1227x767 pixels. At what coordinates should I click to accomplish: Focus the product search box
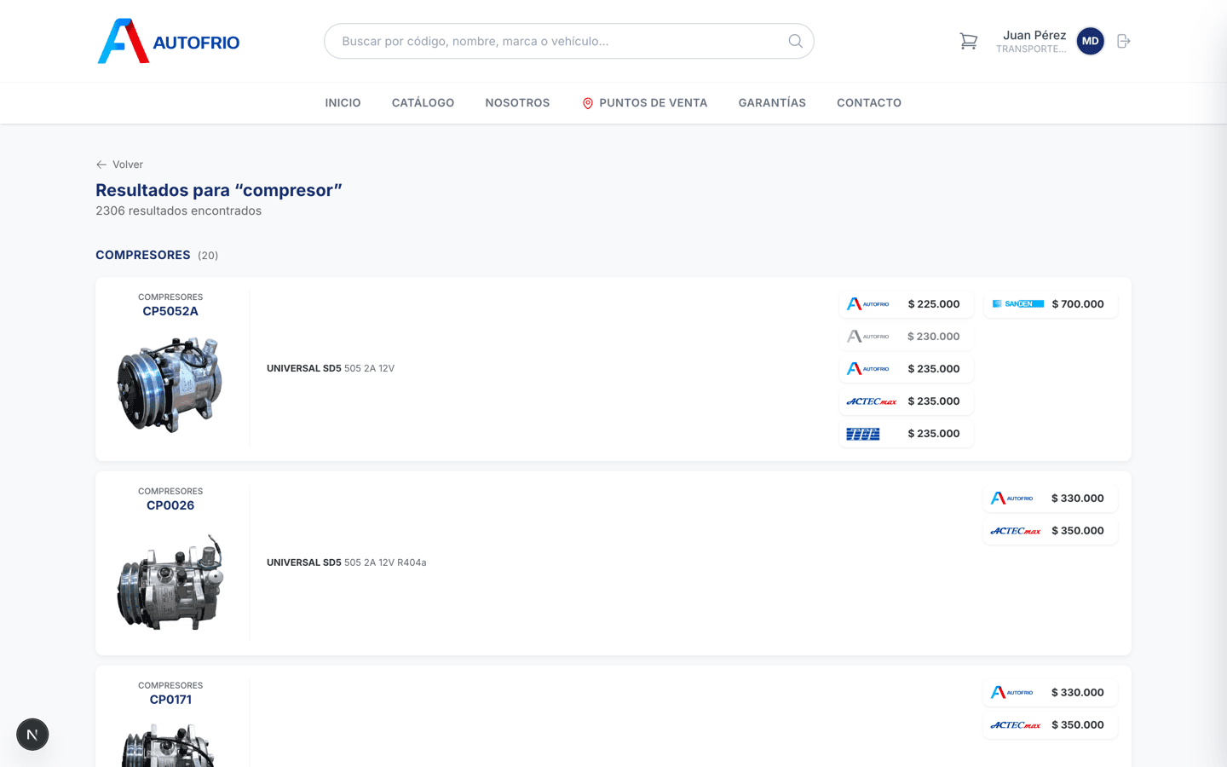point(568,41)
